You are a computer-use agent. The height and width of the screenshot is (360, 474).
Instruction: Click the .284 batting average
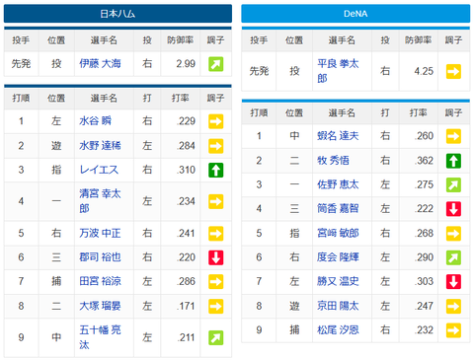click(187, 145)
